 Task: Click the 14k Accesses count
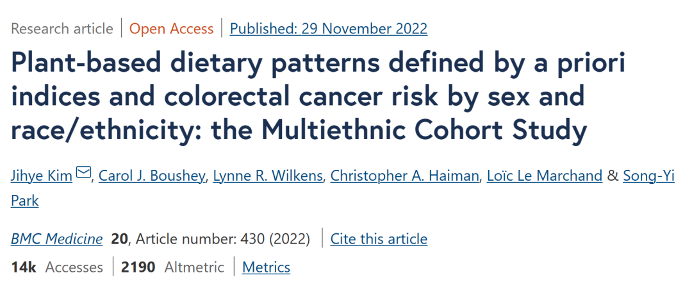[x=56, y=267]
